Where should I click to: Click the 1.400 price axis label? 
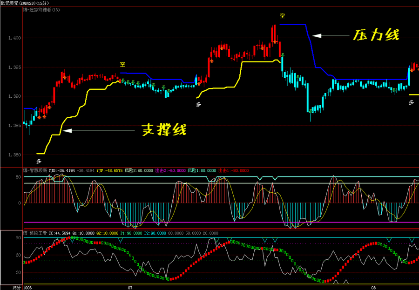pos(14,38)
